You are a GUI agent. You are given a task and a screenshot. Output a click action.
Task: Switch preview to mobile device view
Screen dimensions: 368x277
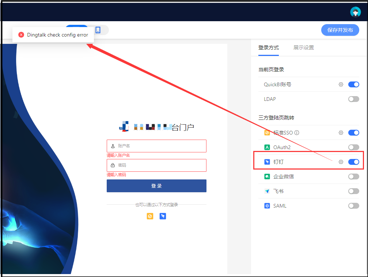click(98, 30)
